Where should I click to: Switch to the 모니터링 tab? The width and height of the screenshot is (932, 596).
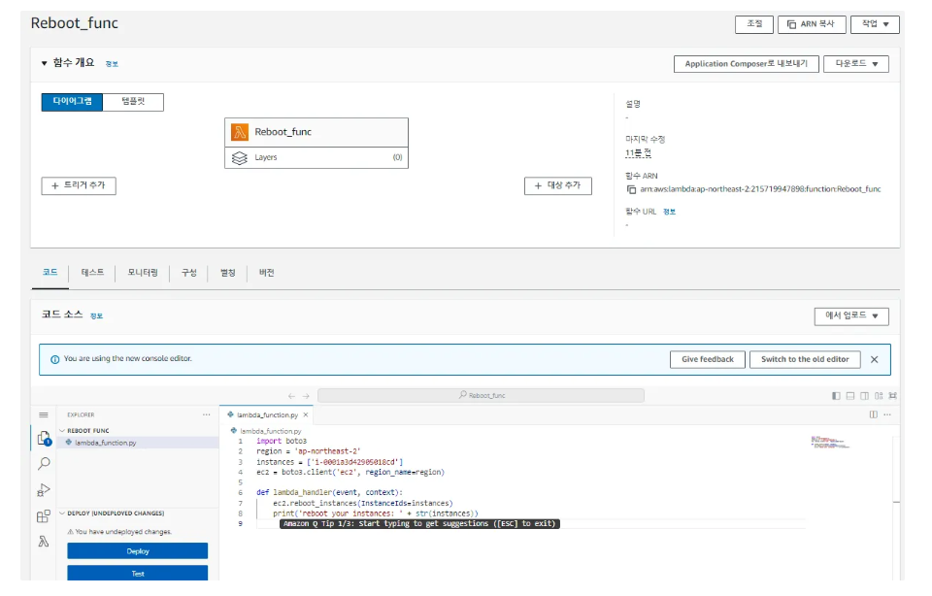click(143, 273)
